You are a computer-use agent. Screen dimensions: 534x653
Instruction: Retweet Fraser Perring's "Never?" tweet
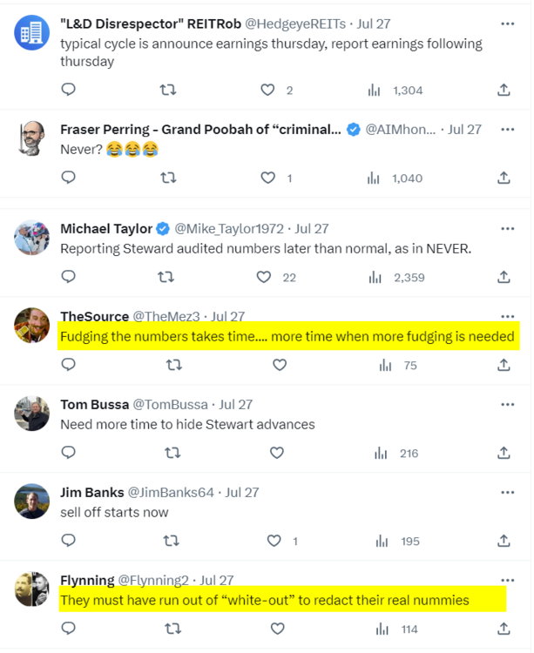click(169, 178)
